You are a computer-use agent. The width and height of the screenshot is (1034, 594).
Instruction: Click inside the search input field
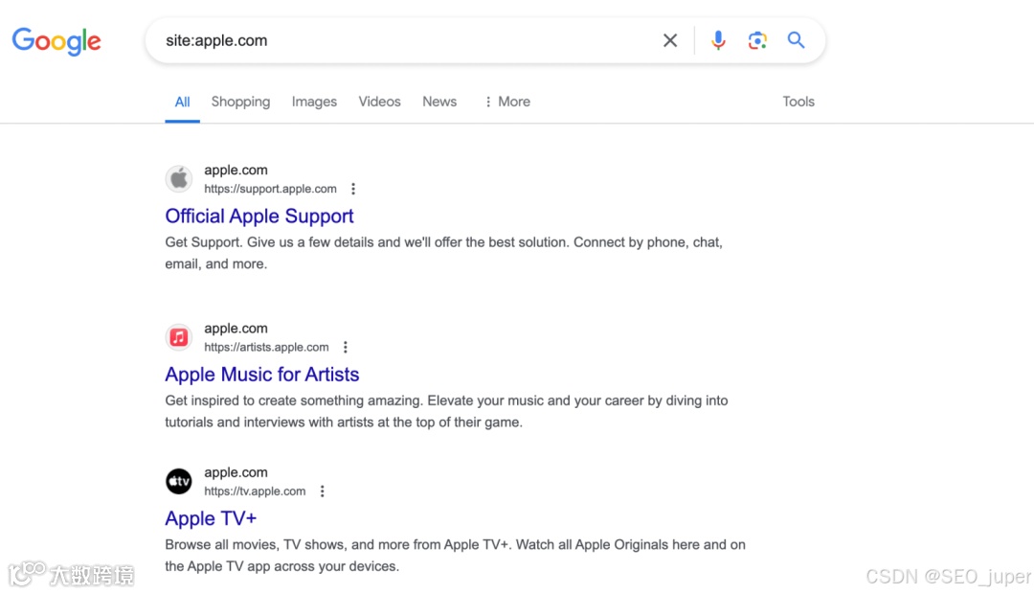tap(402, 40)
